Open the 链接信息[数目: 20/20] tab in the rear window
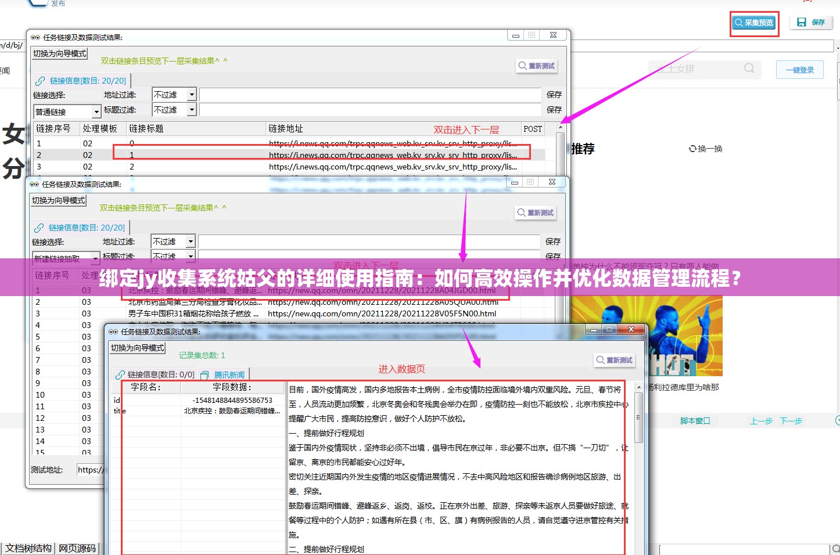 coord(81,81)
